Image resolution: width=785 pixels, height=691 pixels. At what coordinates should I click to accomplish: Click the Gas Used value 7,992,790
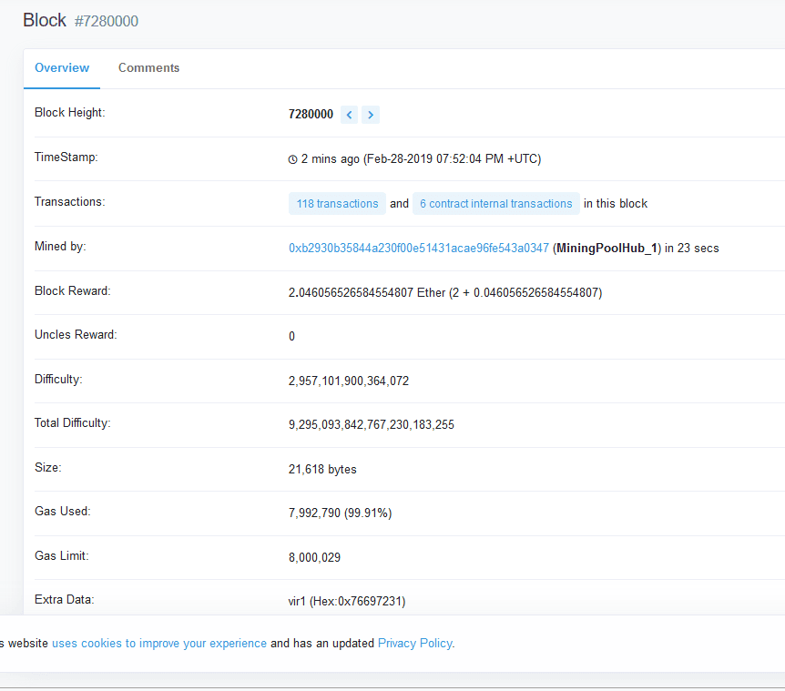(314, 513)
